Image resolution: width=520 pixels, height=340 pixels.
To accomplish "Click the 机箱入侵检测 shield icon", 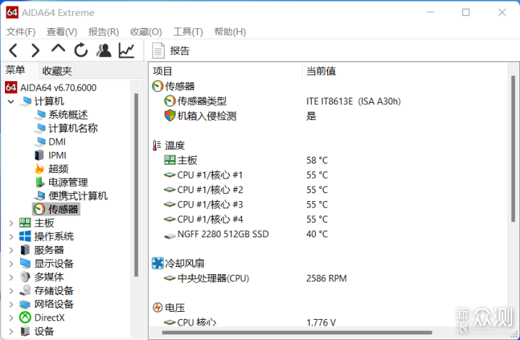I will (x=170, y=116).
